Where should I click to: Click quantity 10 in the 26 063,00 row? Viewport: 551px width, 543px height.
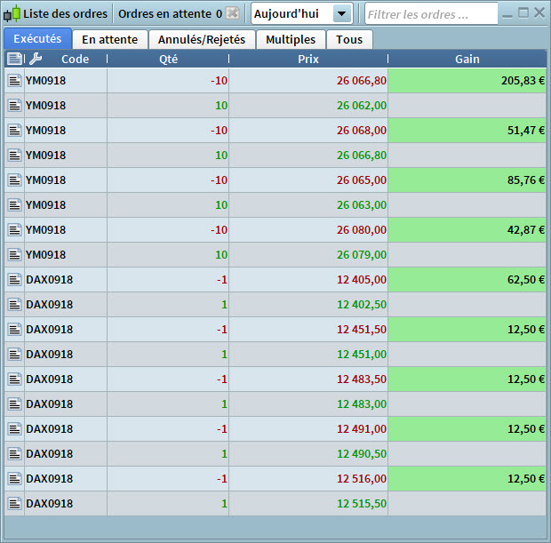tap(221, 205)
